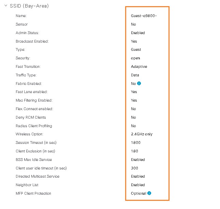The height and width of the screenshot is (209, 220).
Task: Select the SSID (Bay-Area) heading
Action: (x=29, y=6)
